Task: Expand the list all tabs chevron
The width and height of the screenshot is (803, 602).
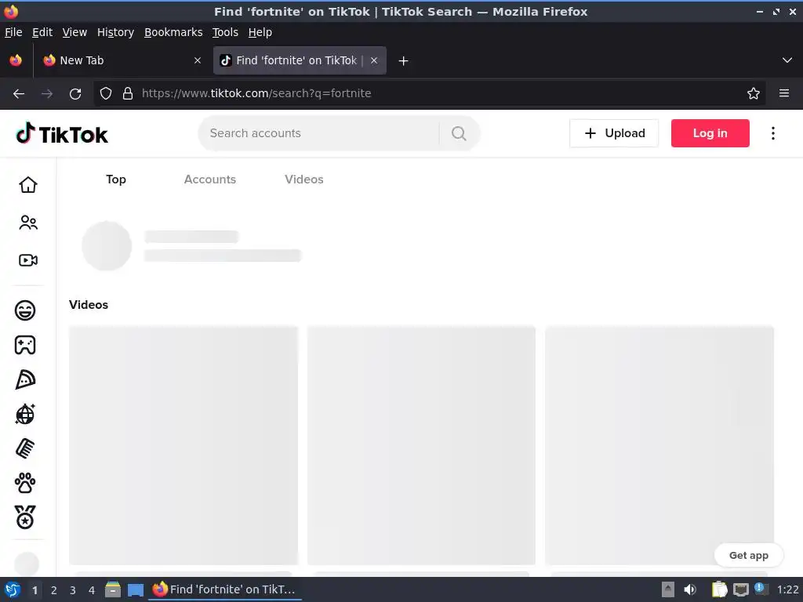Action: click(x=787, y=60)
